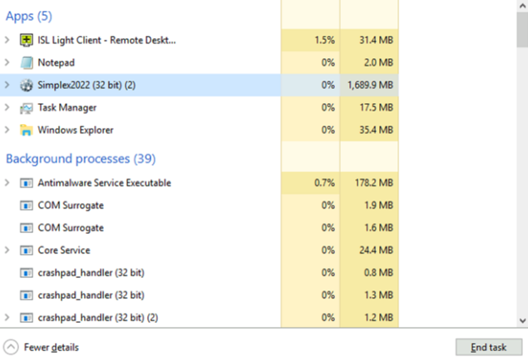Click the 1.6 MB COM Surrogate icon
The image size is (528, 362).
tap(27, 228)
